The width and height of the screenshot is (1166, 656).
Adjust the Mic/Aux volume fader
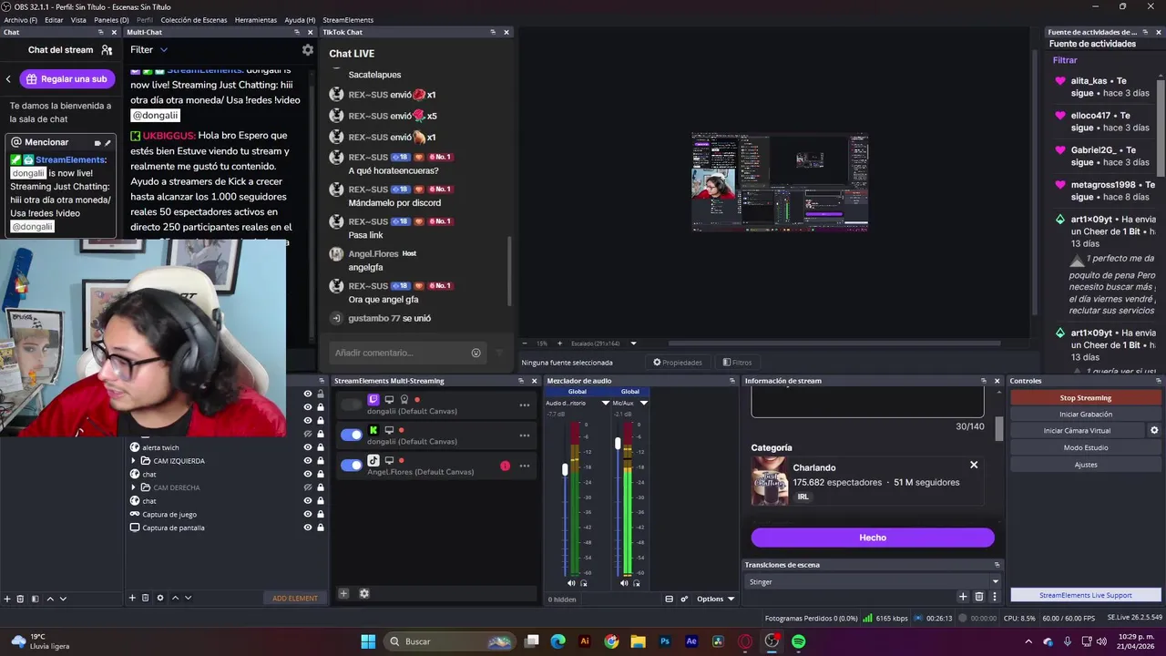[x=618, y=444]
